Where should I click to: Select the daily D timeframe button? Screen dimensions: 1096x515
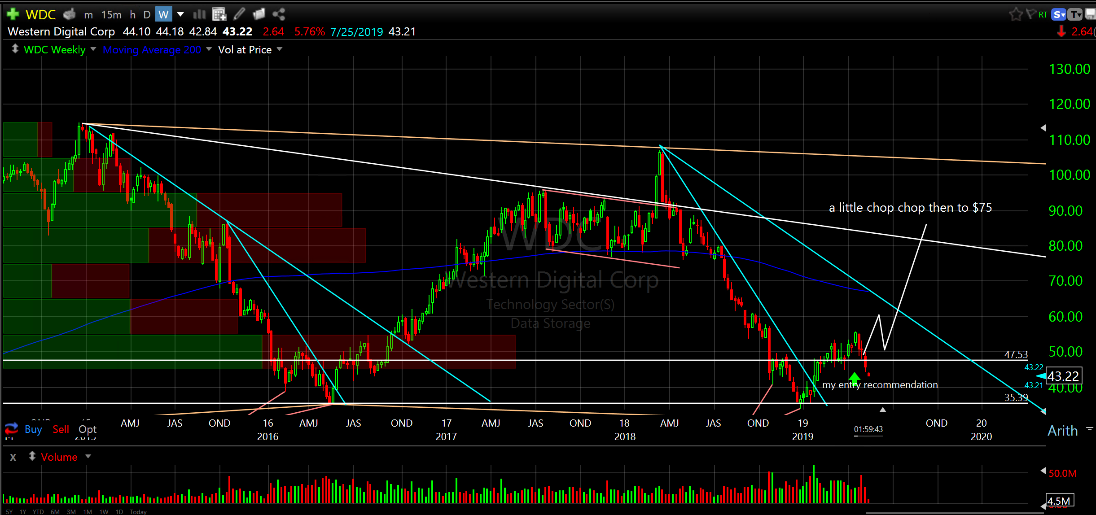147,14
